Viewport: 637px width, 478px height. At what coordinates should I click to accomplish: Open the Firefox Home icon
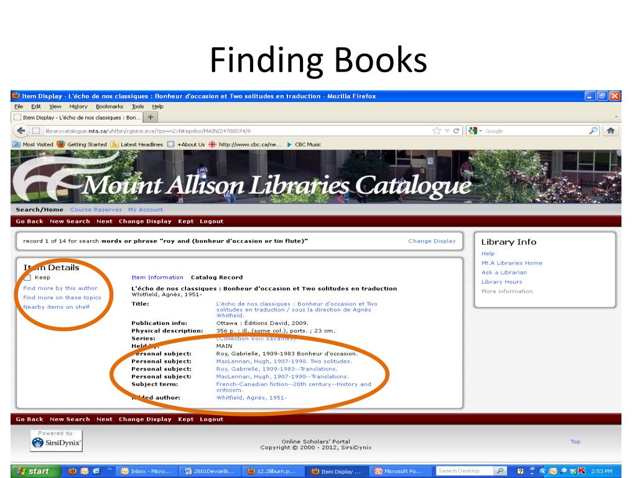coord(610,131)
